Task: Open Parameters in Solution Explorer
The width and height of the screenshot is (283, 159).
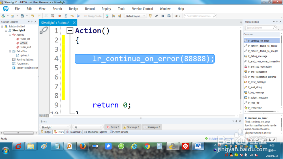Action: tap(22, 64)
